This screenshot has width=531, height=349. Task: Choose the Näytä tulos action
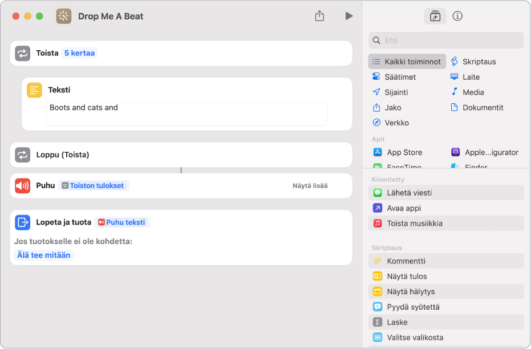(x=446, y=276)
